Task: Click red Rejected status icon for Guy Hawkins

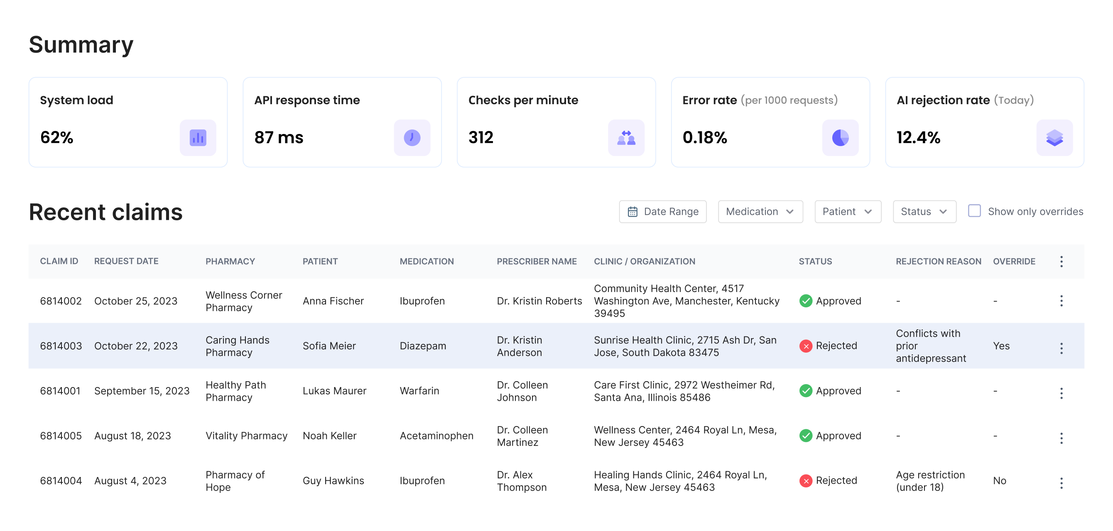Action: 805,480
